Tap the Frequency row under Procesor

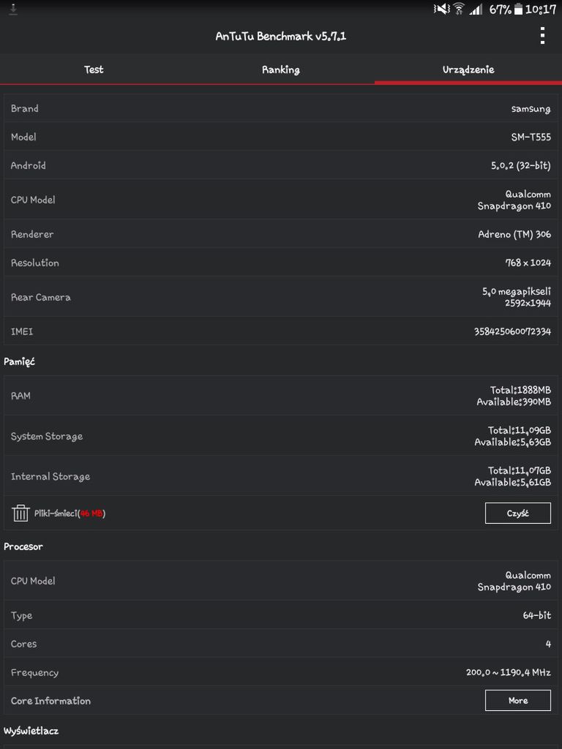click(x=281, y=672)
